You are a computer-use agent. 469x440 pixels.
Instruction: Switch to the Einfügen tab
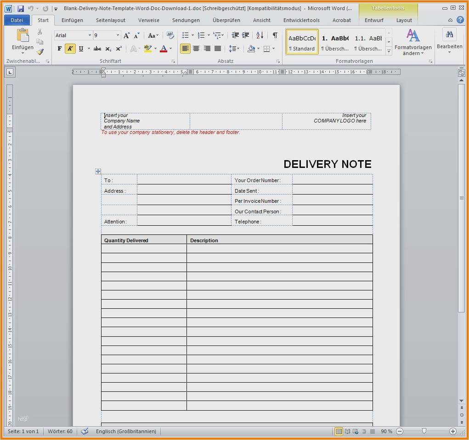[72, 20]
